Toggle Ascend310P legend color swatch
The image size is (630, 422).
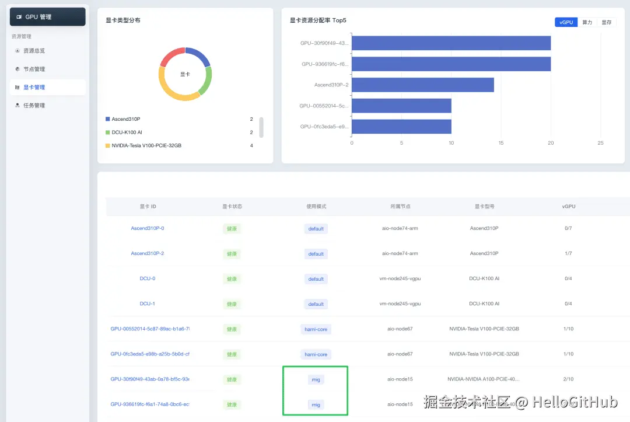point(108,119)
